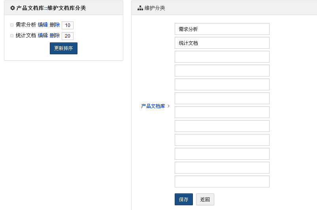This screenshot has height=210, width=317.
Task: Focus the sort order field showing 10
Action: (x=68, y=25)
